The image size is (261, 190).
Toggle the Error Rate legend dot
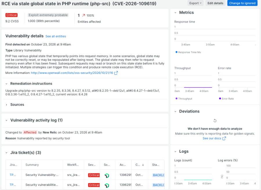[x=220, y=98]
